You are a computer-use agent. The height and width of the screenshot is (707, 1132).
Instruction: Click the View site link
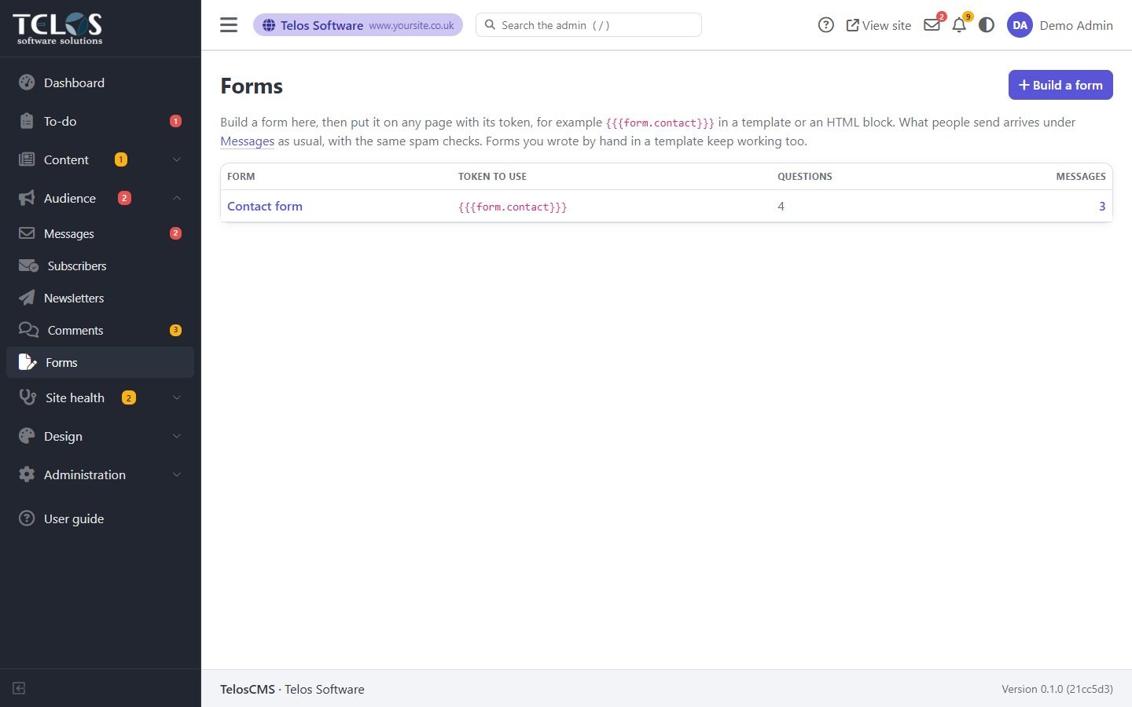(x=878, y=25)
